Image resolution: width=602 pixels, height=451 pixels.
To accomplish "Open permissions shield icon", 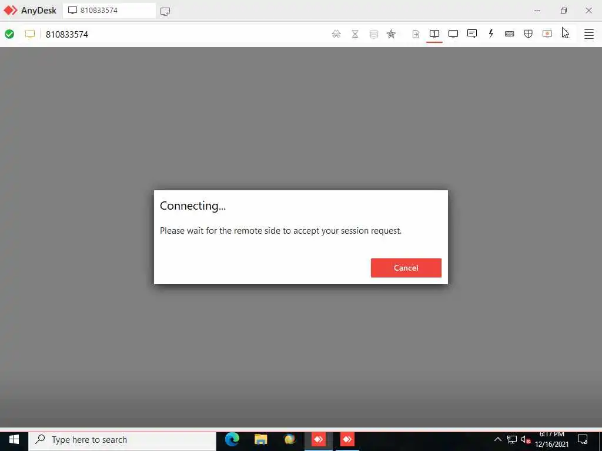I will (x=529, y=34).
